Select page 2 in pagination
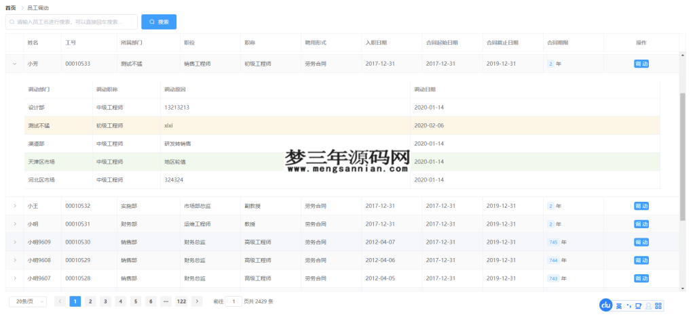Screen dimensions: 695x321 90,301
